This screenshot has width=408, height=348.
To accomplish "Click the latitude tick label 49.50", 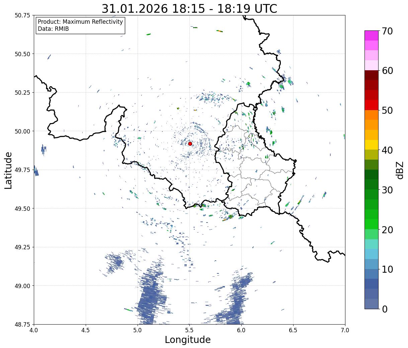I will click(x=22, y=208).
